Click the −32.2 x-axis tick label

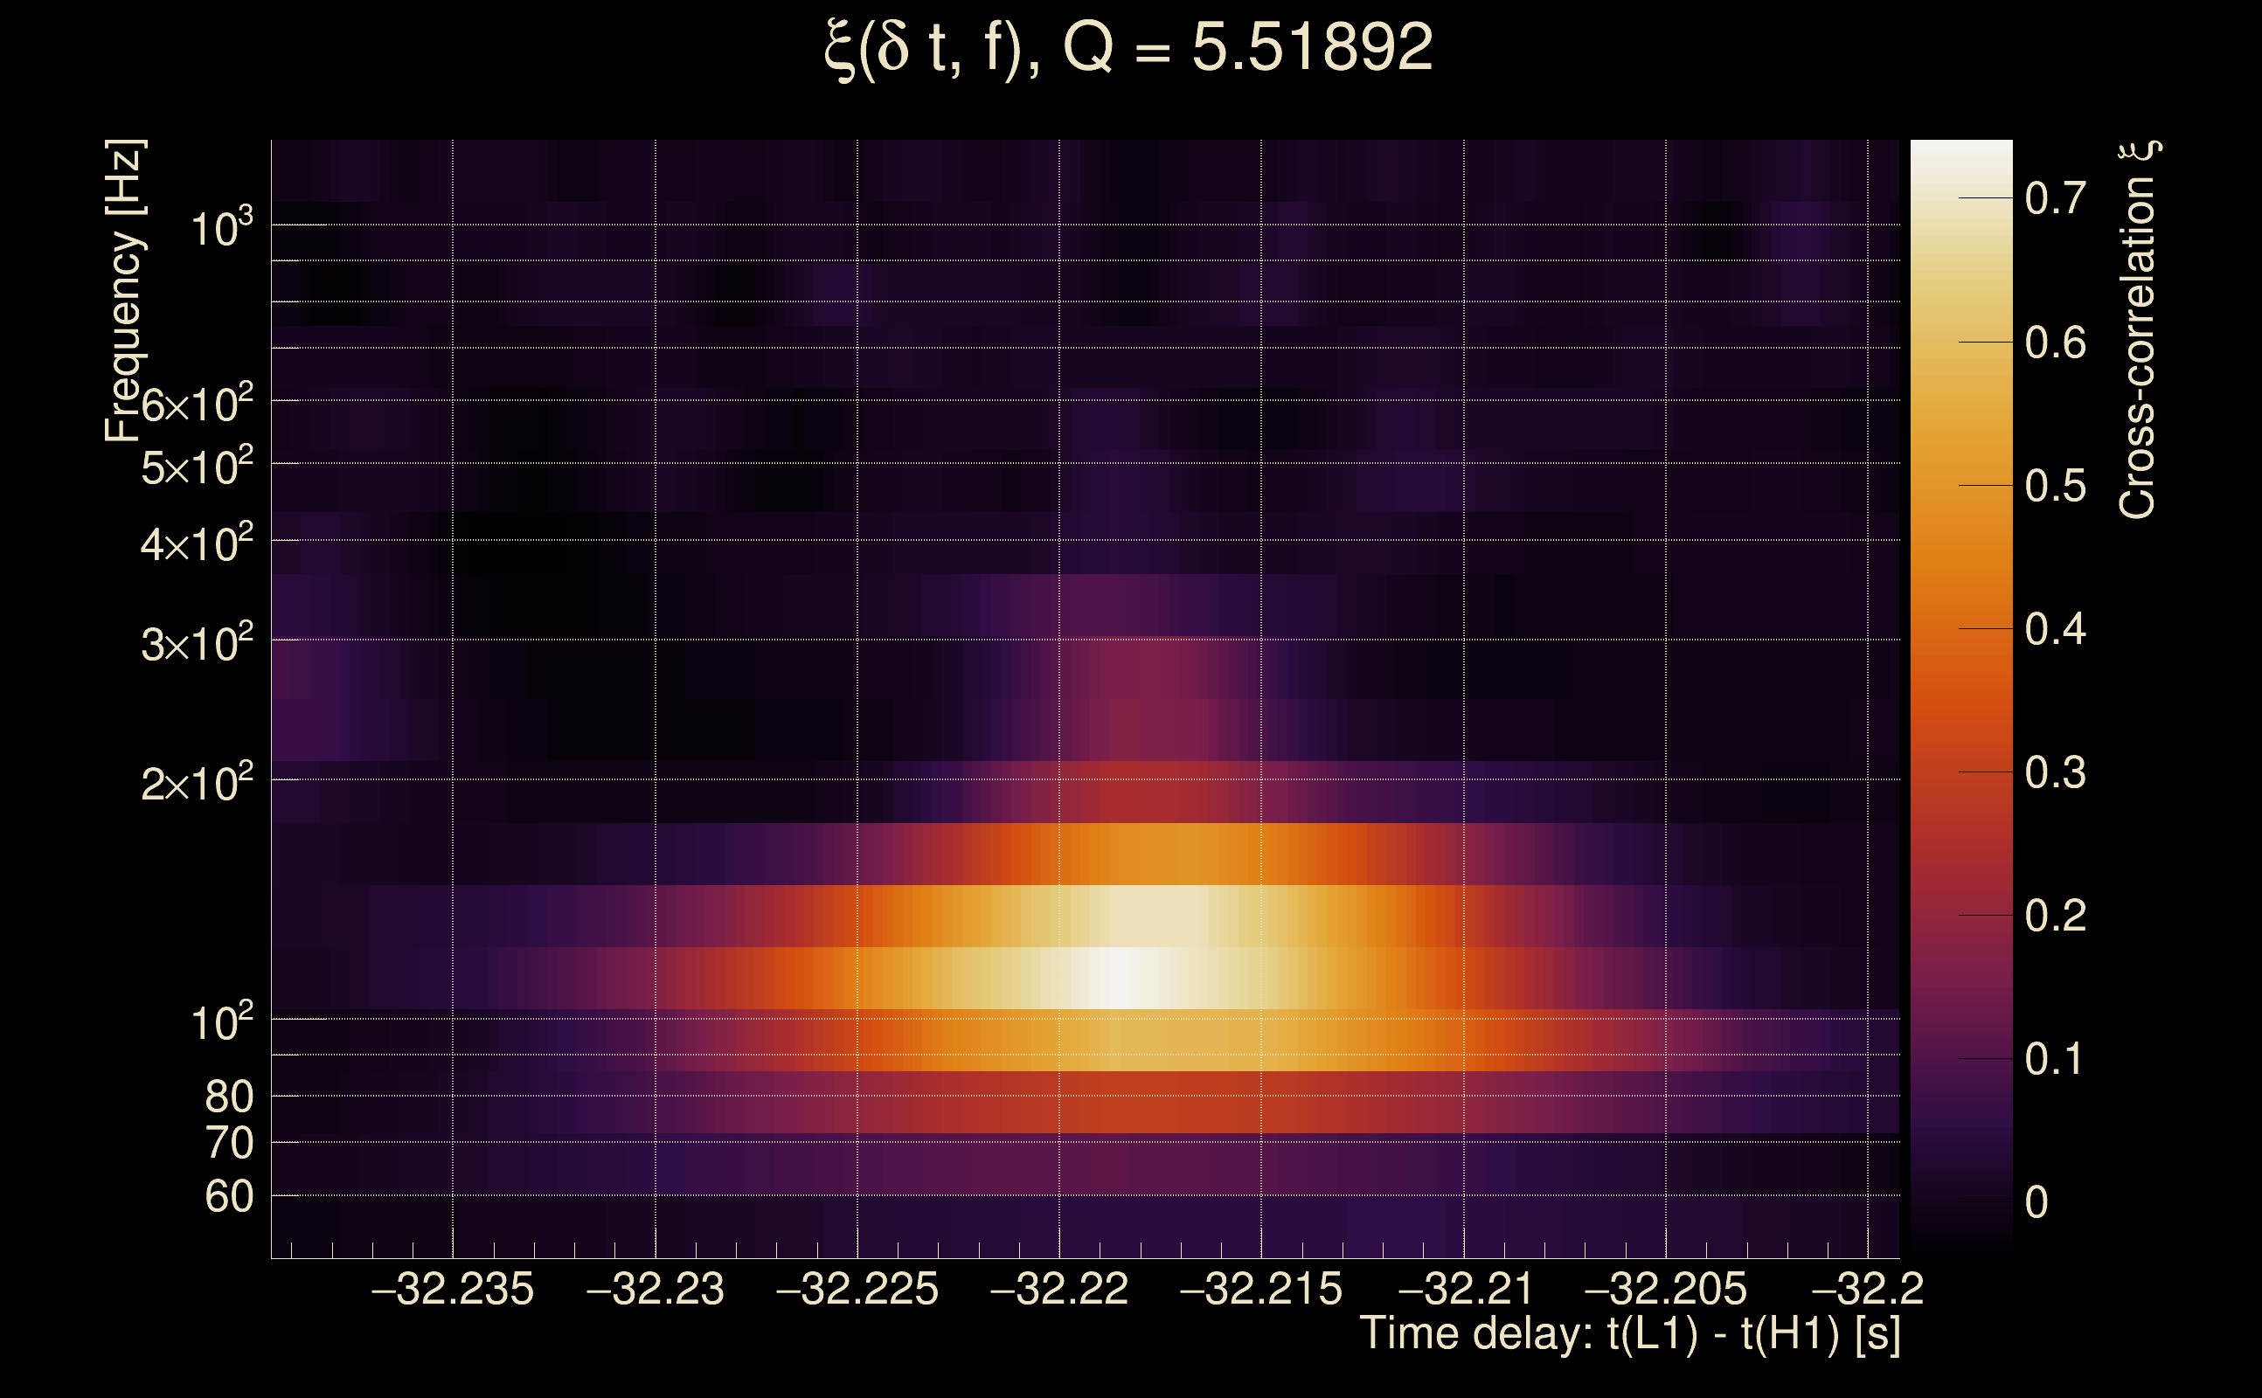[1867, 1290]
